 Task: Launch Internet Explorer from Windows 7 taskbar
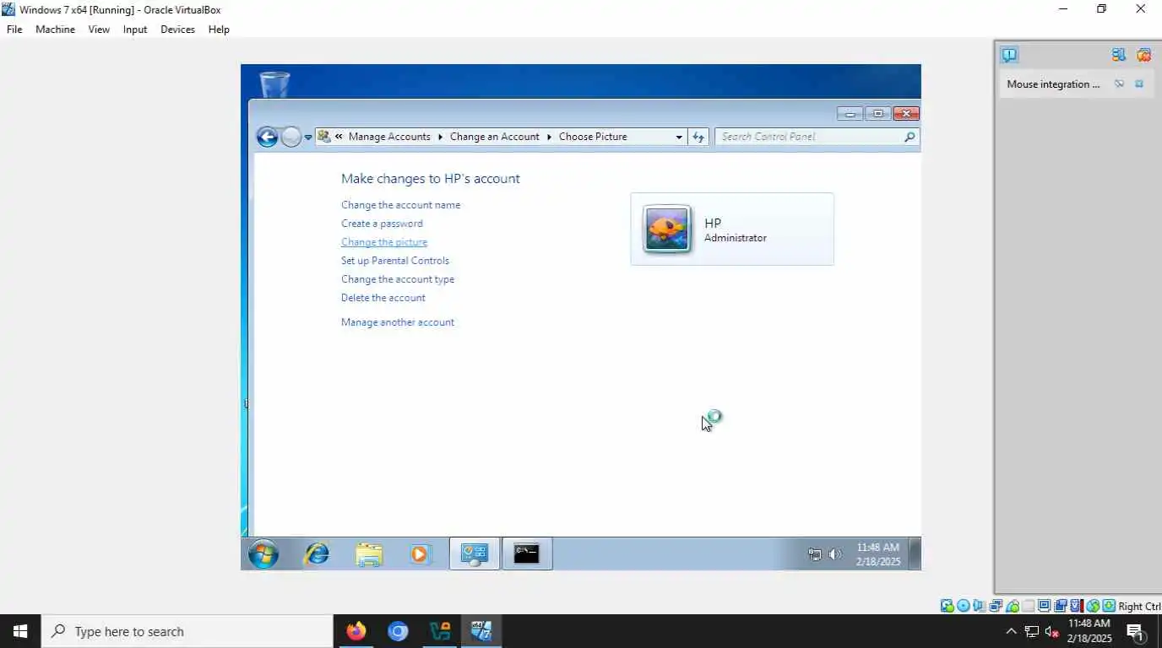coord(317,554)
